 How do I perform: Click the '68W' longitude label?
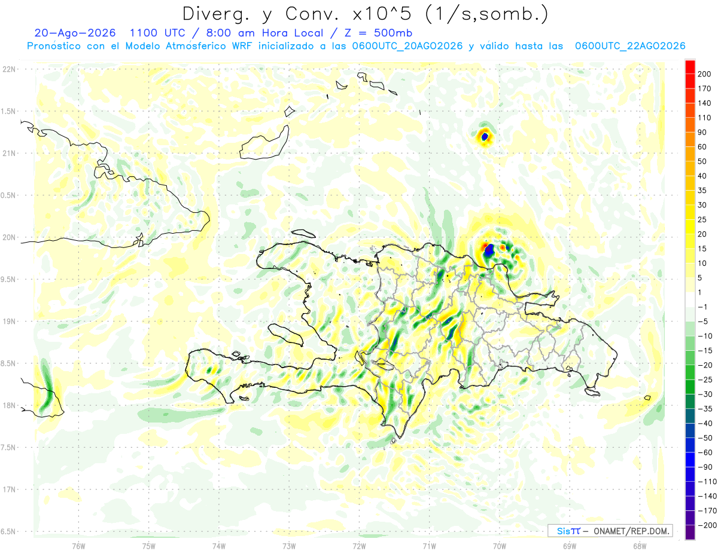coord(640,546)
